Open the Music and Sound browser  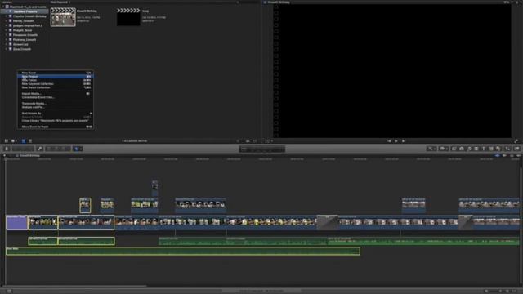[x=469, y=149]
